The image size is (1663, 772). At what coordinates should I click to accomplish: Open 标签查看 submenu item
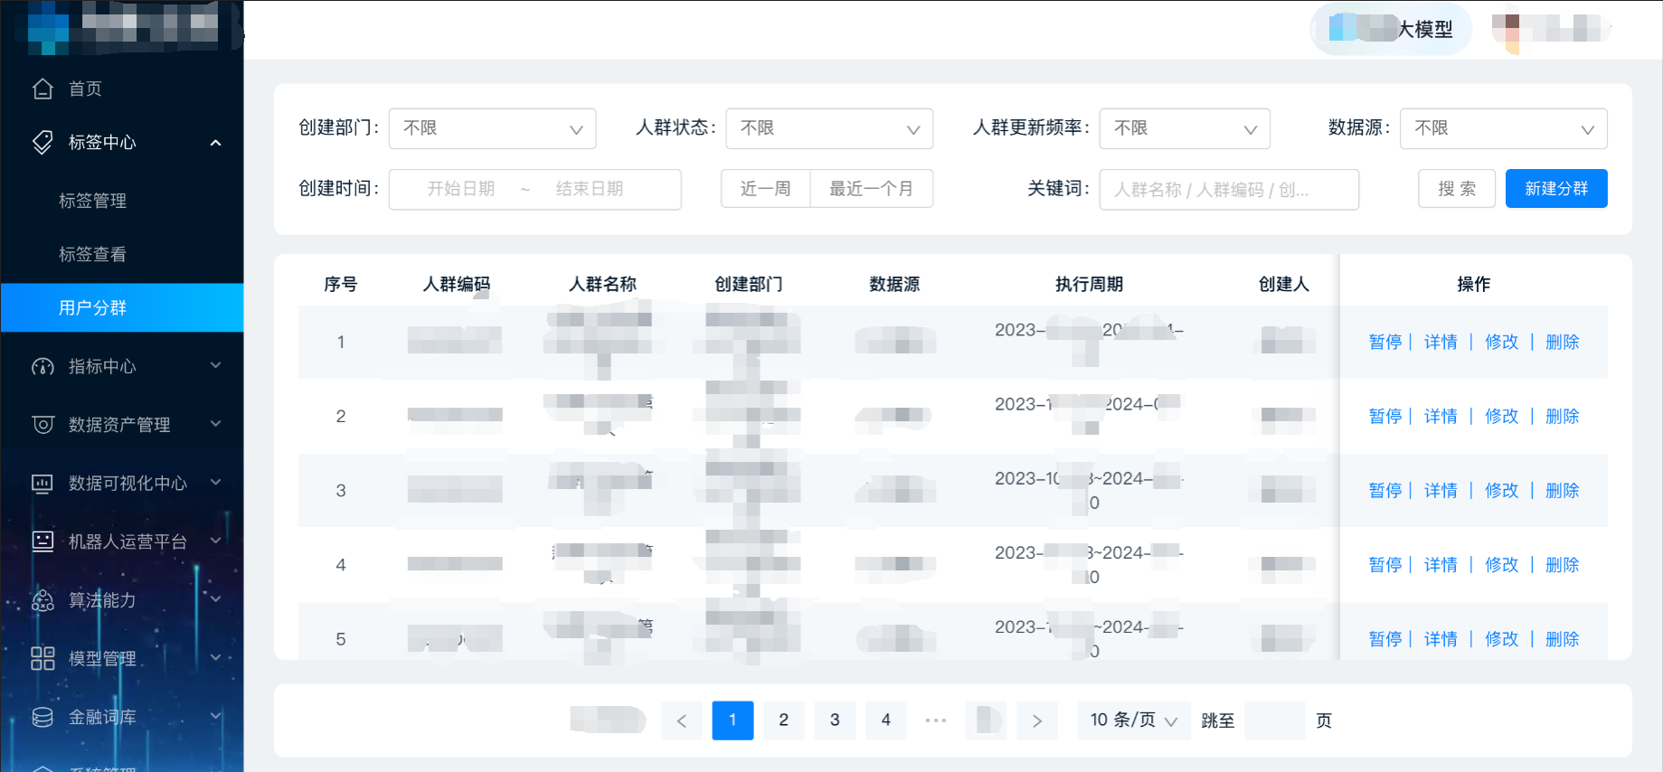(92, 254)
